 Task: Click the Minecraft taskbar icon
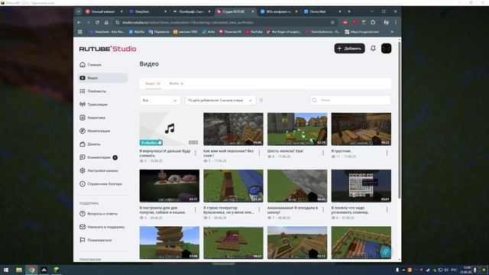click(57, 270)
